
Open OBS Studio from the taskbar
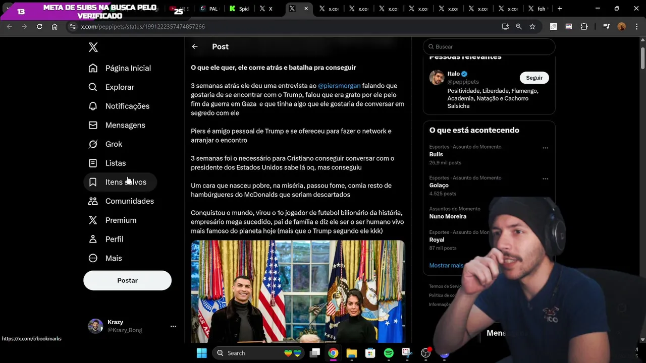[x=426, y=353]
